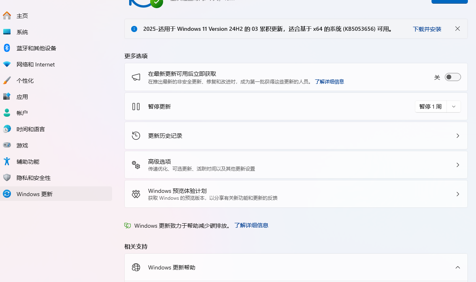The height and width of the screenshot is (282, 476).
Task: Click the megaphone icon for 在最新更新可用后立即获取
Action: coord(136,77)
